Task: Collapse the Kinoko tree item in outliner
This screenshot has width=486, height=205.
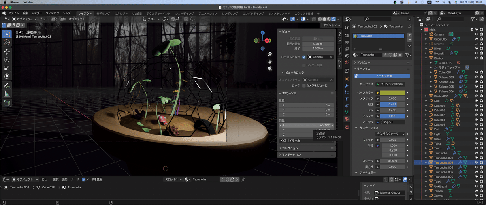Action: point(426,58)
